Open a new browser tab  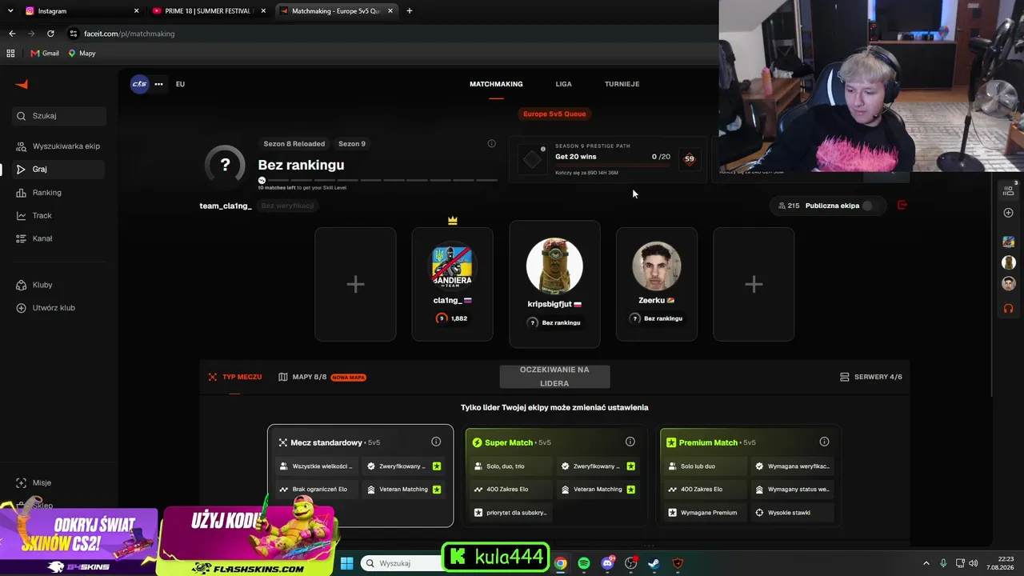pos(410,11)
